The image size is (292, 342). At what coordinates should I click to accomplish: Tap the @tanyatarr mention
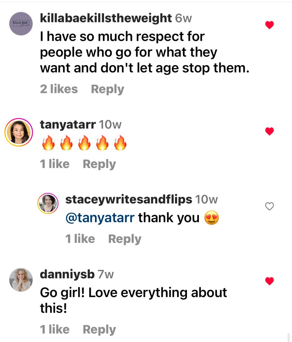point(100,218)
